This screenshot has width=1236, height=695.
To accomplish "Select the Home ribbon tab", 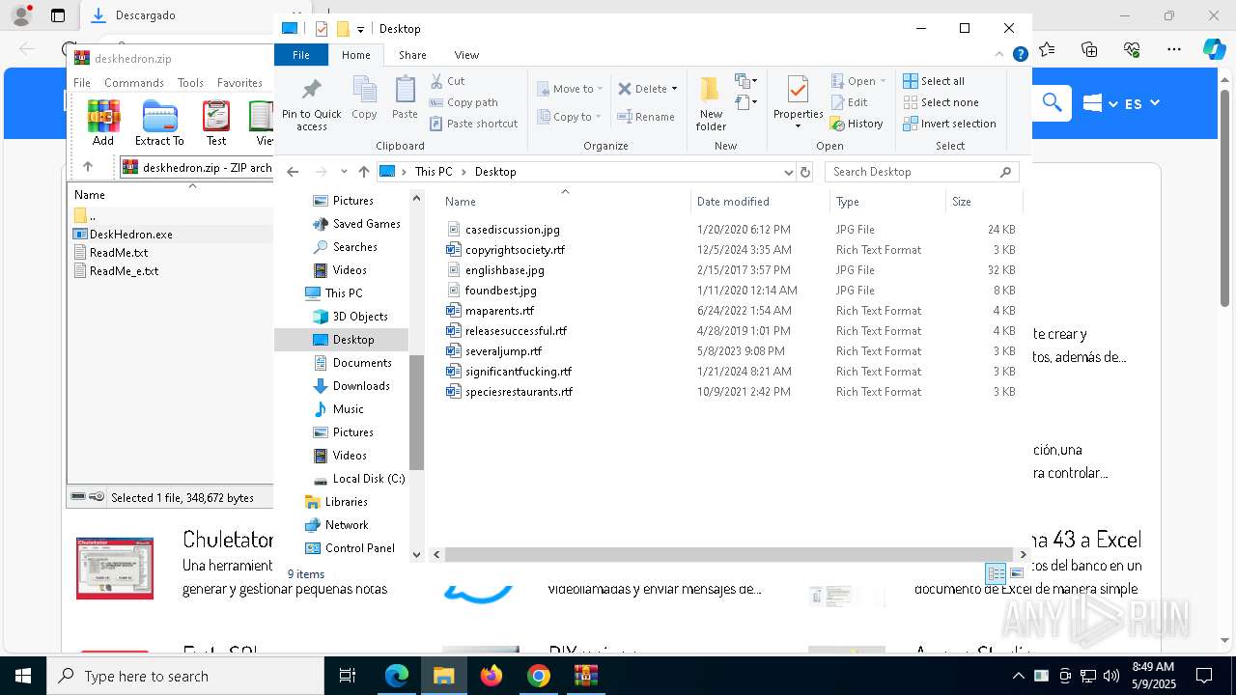I will tap(356, 55).
